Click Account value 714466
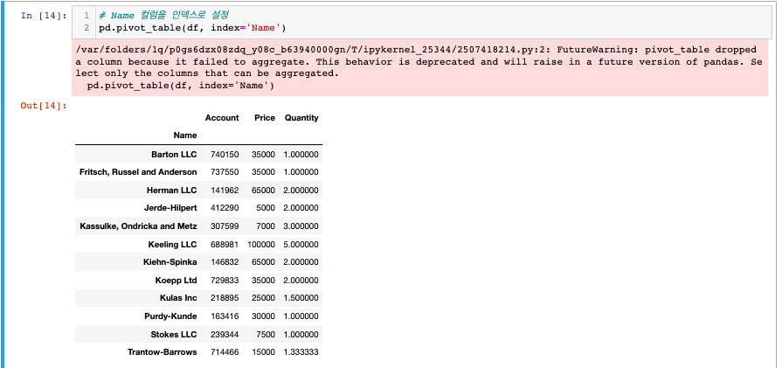The image size is (782, 368). pos(225,352)
